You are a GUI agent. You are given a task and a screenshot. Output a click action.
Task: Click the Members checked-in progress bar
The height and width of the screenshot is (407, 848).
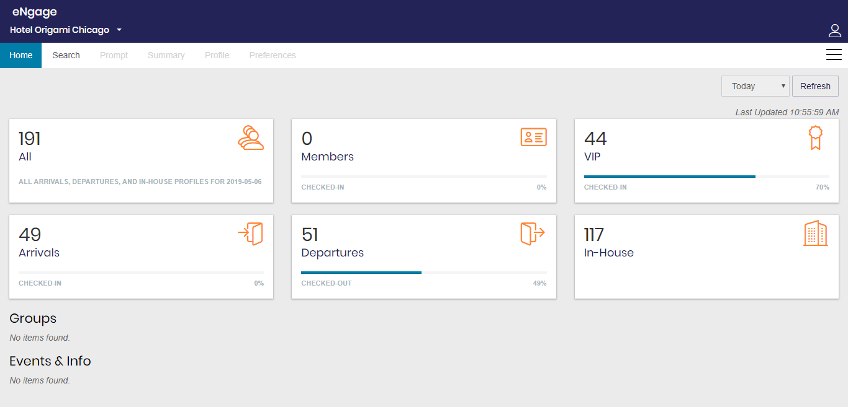coord(424,177)
